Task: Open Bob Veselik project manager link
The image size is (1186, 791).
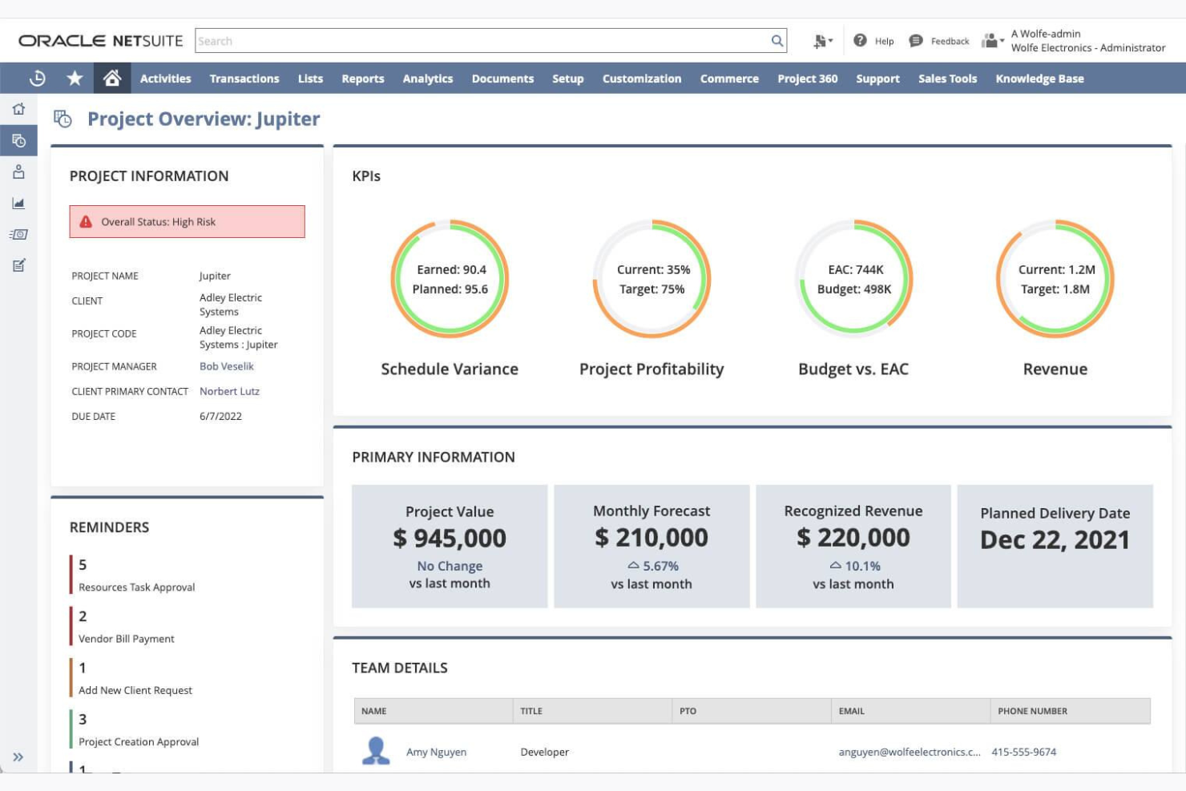Action: click(227, 366)
